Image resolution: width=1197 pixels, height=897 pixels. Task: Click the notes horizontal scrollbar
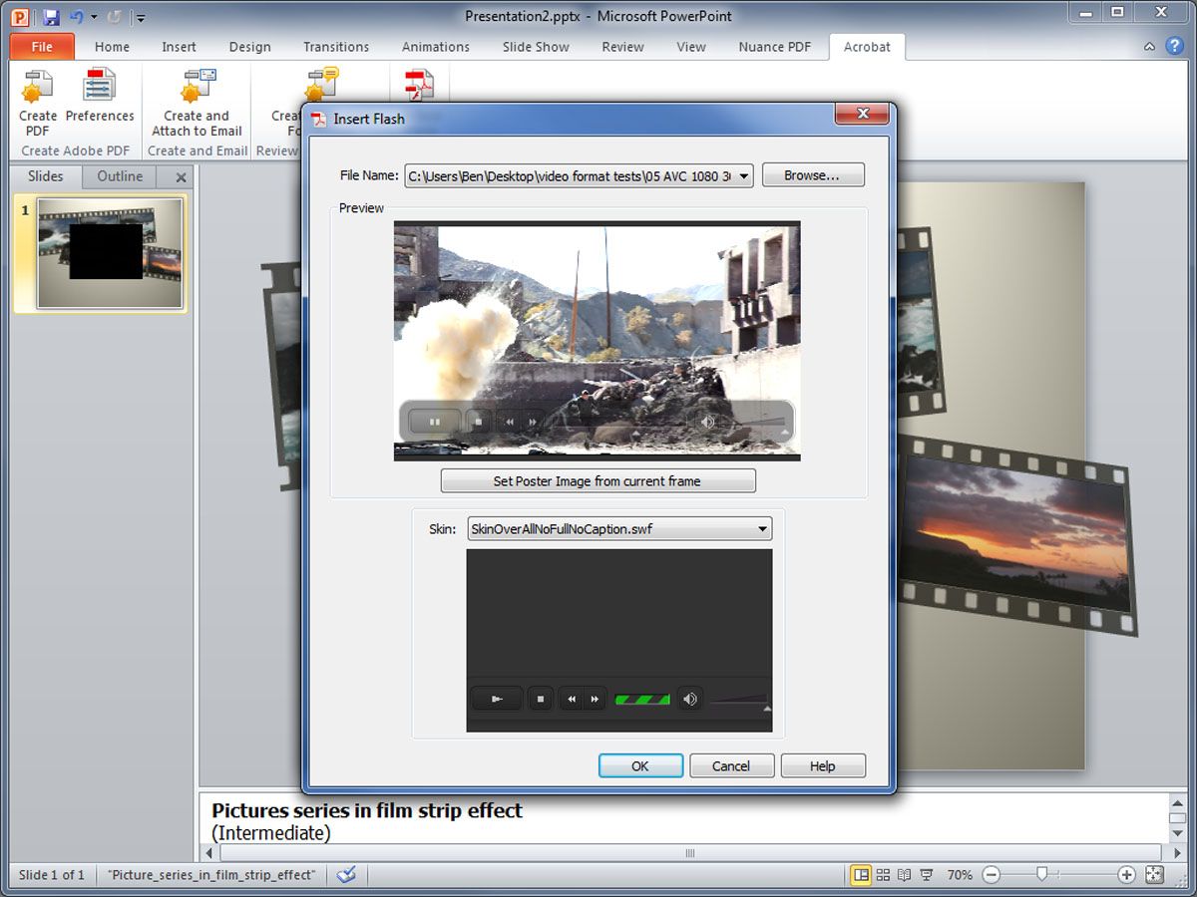[689, 853]
